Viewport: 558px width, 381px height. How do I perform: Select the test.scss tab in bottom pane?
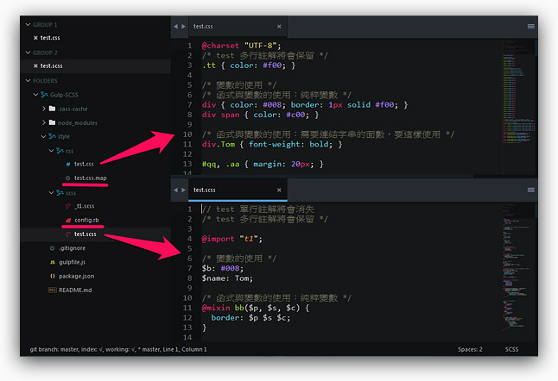point(205,190)
